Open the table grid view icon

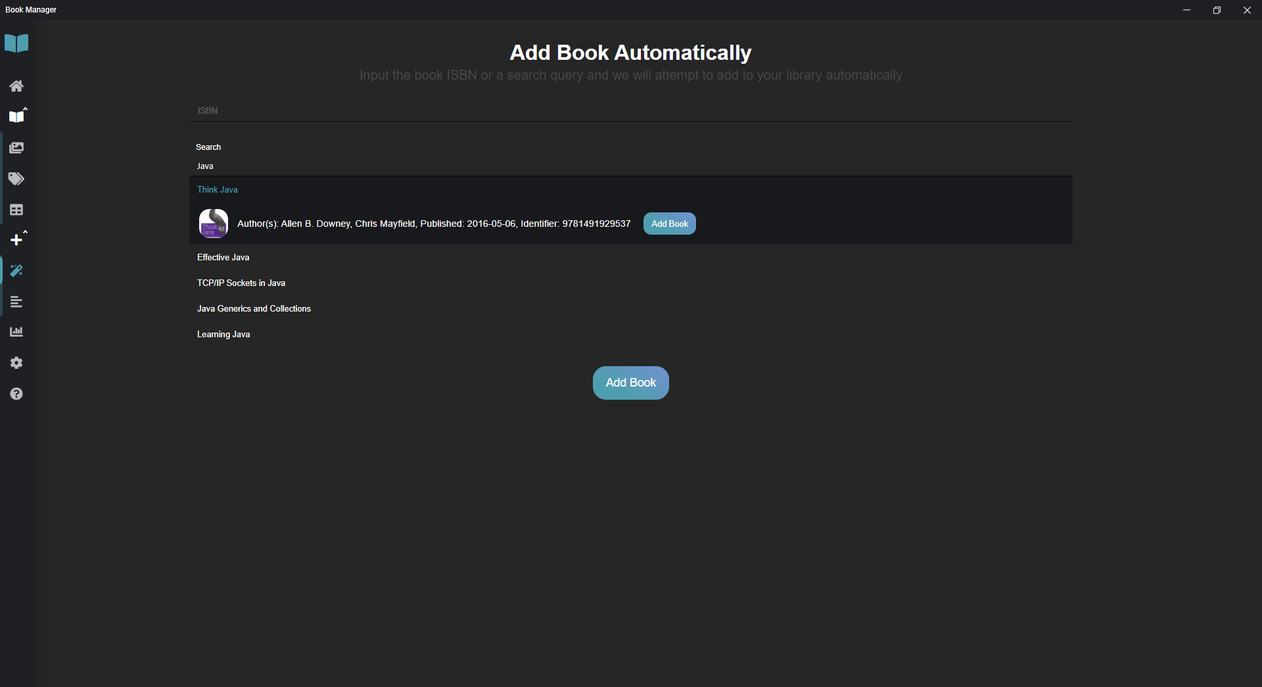pyautogui.click(x=16, y=210)
